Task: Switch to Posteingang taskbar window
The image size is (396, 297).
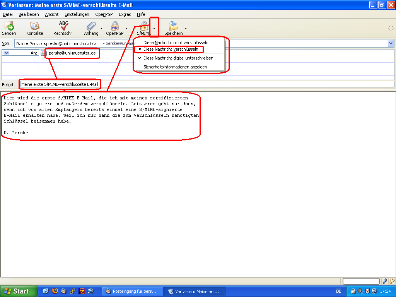Action: [131, 291]
